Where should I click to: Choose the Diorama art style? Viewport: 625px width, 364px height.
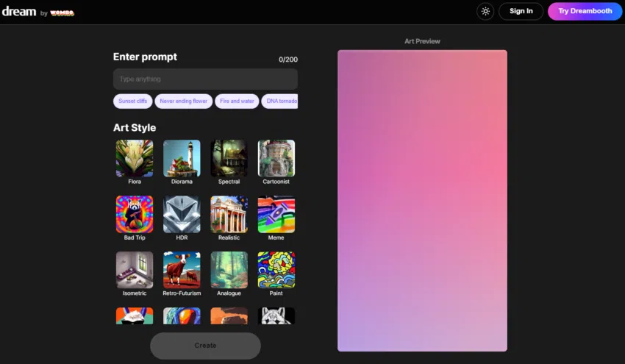[182, 158]
